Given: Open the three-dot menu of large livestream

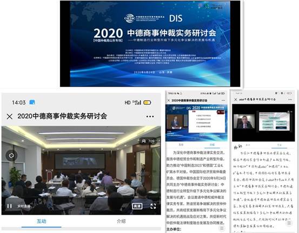Looking at the screenshot, I should [x=150, y=117].
